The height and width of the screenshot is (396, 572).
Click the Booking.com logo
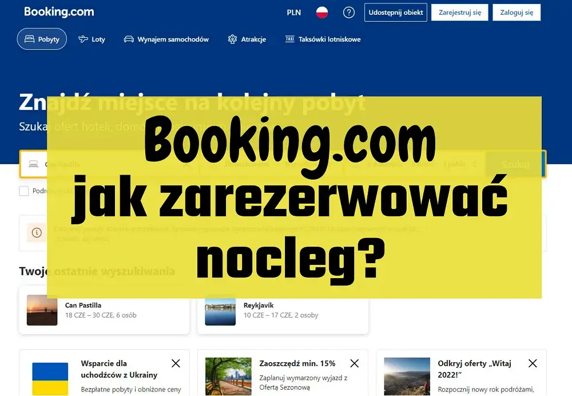pyautogui.click(x=59, y=11)
